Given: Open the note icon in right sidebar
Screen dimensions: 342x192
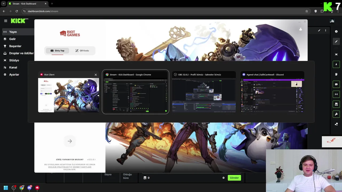Looking at the screenshot, I should click(x=336, y=74).
